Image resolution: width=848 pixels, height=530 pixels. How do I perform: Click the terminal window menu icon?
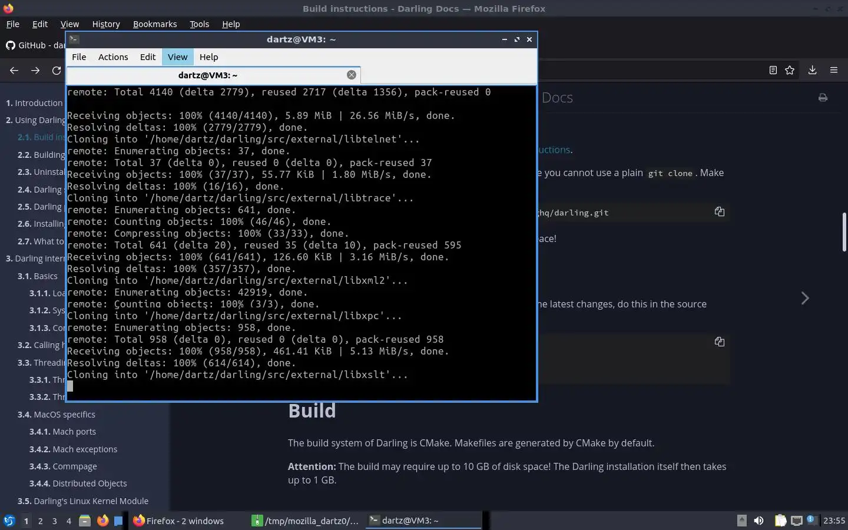74,39
